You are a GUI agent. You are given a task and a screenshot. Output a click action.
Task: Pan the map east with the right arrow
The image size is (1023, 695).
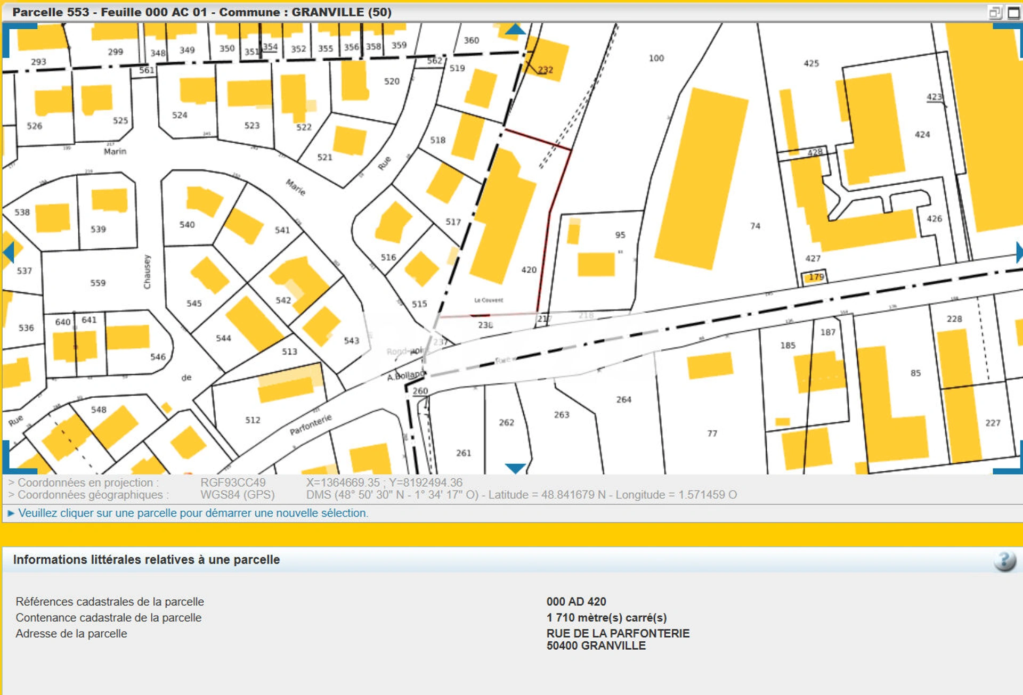[x=1019, y=252]
